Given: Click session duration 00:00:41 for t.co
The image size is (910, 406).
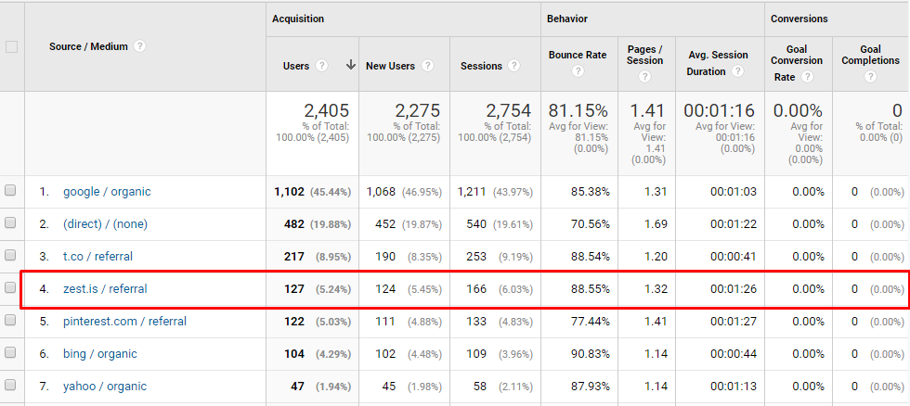Looking at the screenshot, I should (x=734, y=257).
